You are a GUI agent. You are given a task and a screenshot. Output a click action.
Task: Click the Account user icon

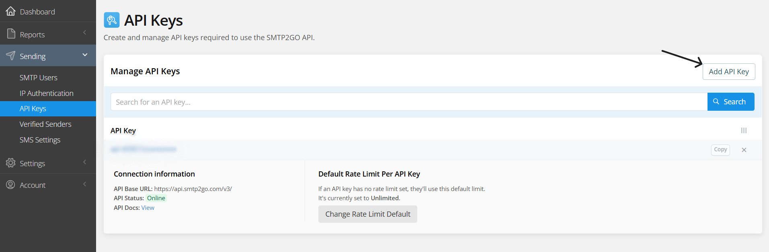coord(11,185)
